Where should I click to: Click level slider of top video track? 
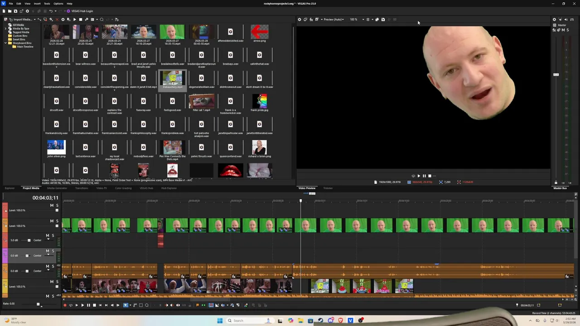57,211
